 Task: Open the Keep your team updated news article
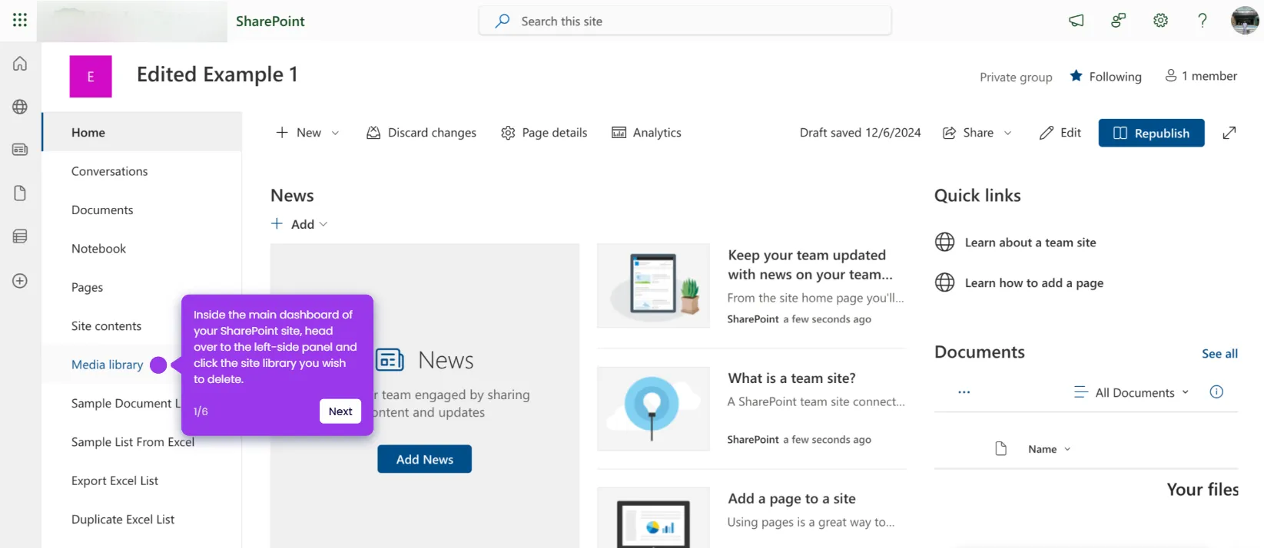[810, 265]
